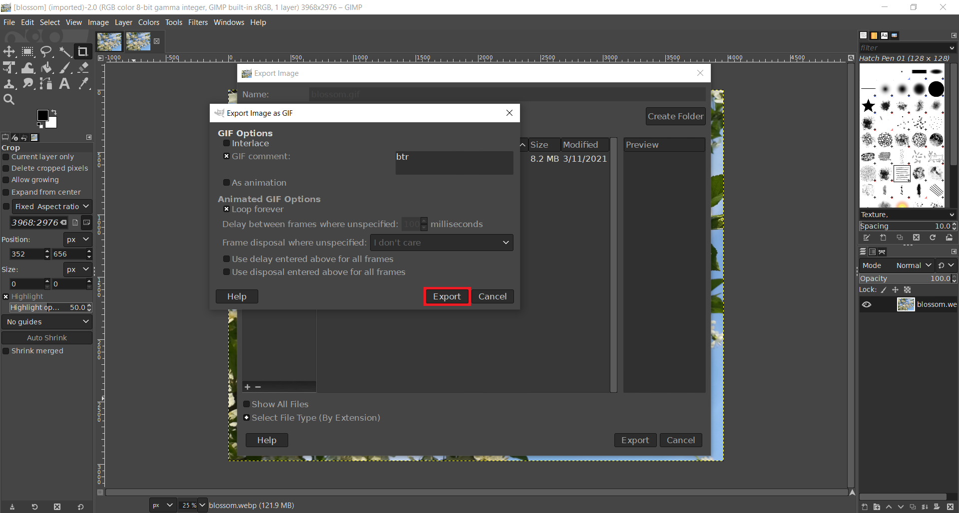Open the Colors menu
Screen dimensions: 959x513
click(148, 22)
